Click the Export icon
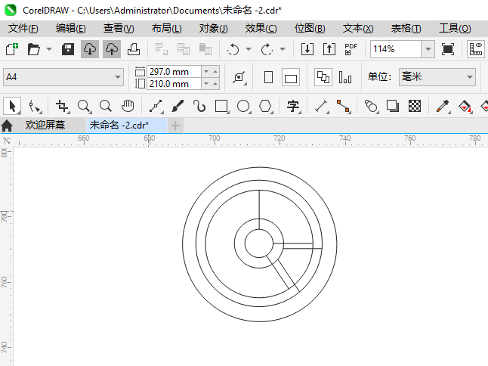The width and height of the screenshot is (488, 366). tap(329, 49)
